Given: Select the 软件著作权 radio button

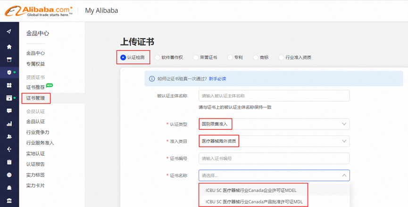Looking at the screenshot, I should click(x=157, y=57).
